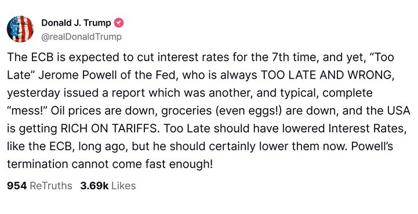The width and height of the screenshot is (418, 214).
Task: Click the @realDonaldTrump handle
Action: [81, 36]
